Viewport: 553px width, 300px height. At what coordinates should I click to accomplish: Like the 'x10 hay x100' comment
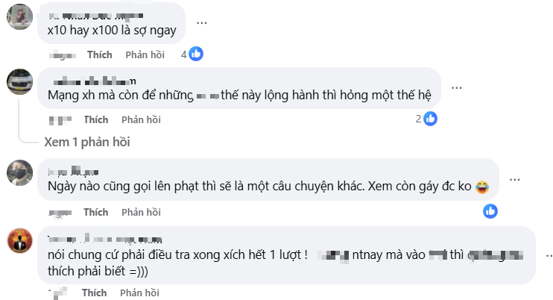[99, 54]
